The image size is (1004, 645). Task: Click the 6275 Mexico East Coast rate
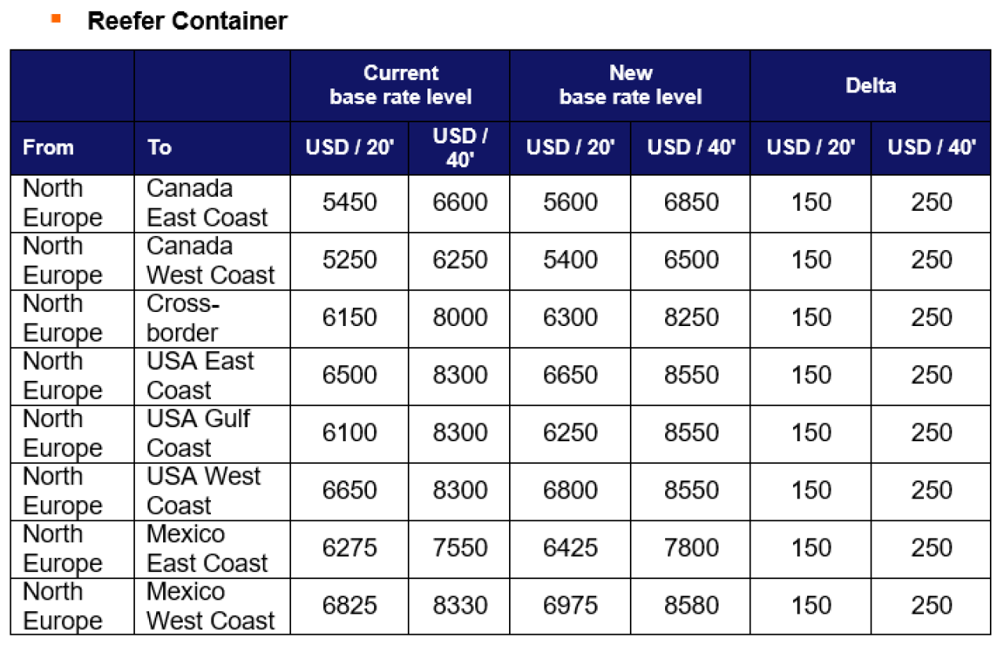(x=350, y=549)
